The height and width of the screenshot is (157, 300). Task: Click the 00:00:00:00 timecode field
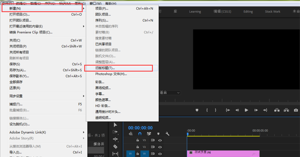(x=140, y=128)
